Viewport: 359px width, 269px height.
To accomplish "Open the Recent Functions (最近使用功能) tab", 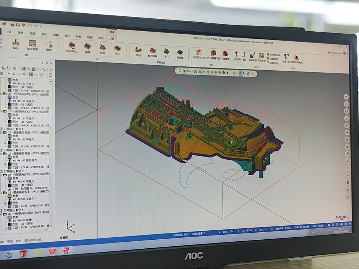I will (x=33, y=240).
